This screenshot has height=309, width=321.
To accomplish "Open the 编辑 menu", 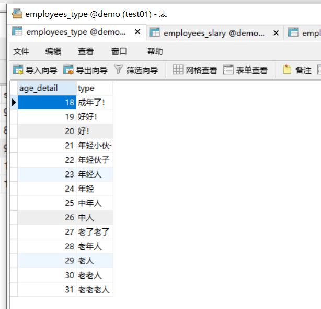I will (53, 51).
